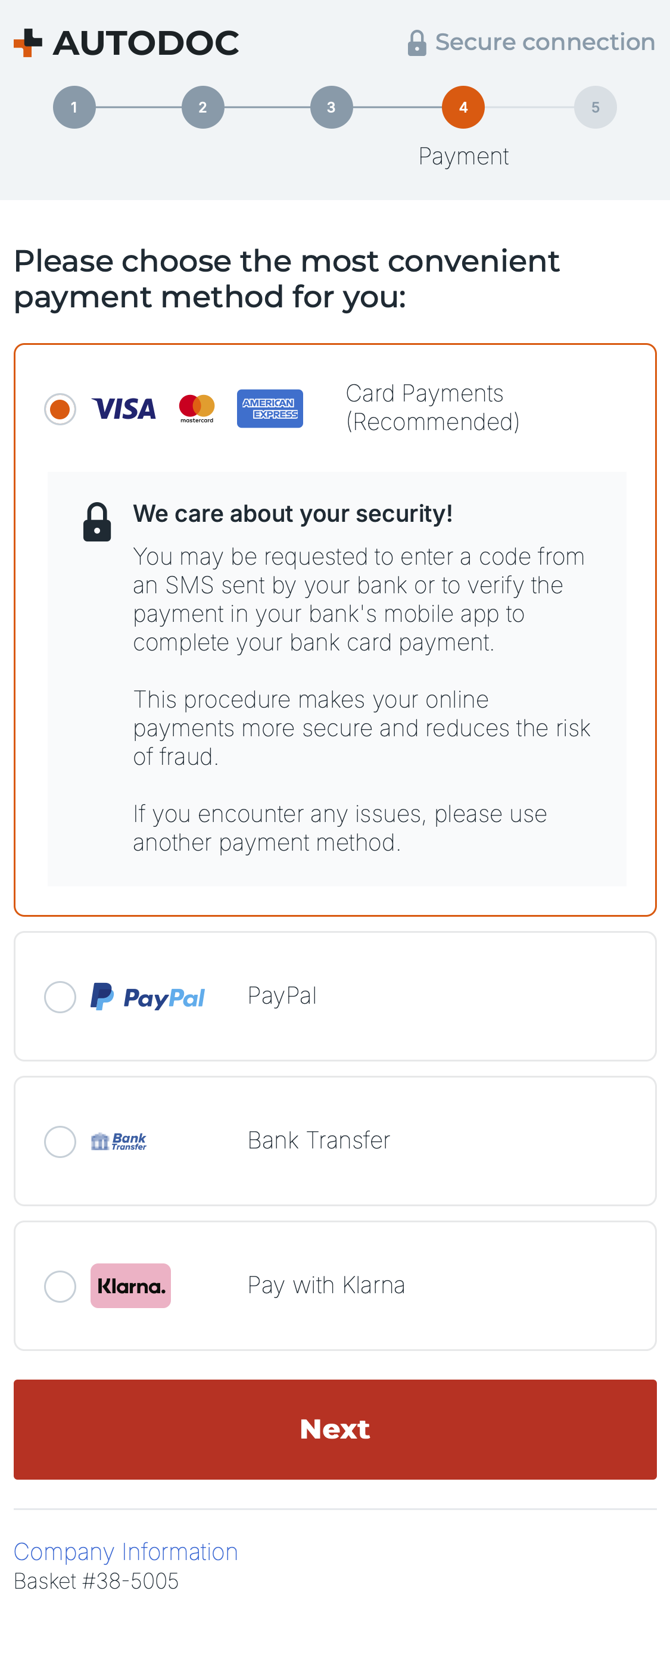
Task: Click the security notice black padlock icon
Action: [97, 522]
